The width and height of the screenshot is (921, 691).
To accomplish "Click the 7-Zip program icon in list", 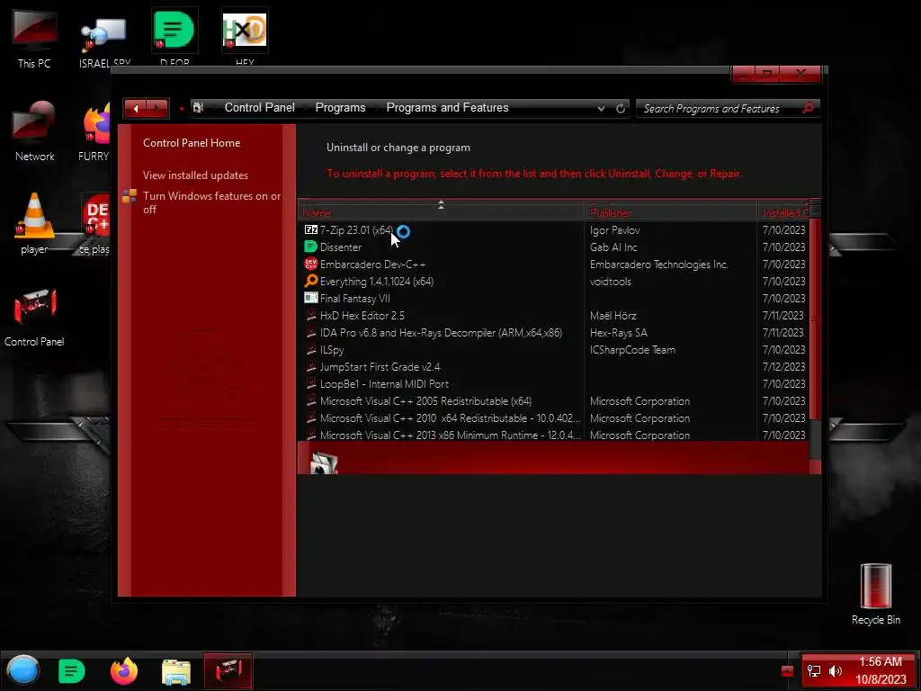I will pyautogui.click(x=310, y=229).
